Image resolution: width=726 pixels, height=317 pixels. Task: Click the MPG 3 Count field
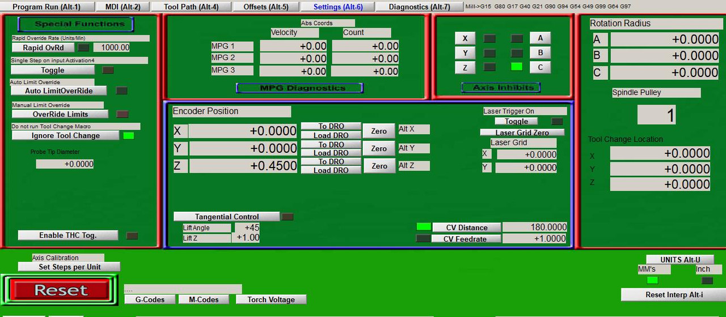(x=365, y=71)
